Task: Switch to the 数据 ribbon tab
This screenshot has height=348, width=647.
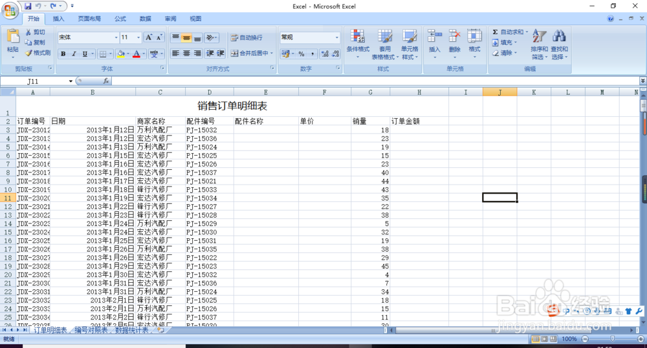Action: [145, 19]
